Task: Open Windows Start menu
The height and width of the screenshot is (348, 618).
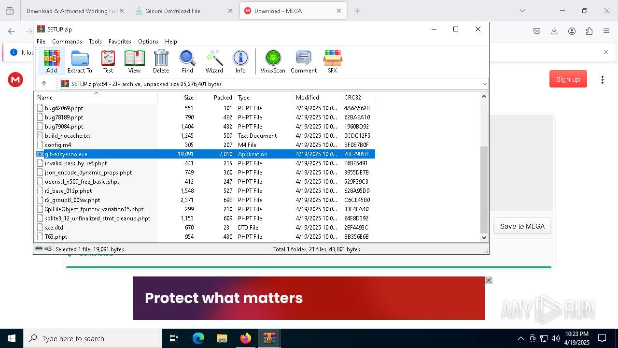Action: [x=12, y=338]
